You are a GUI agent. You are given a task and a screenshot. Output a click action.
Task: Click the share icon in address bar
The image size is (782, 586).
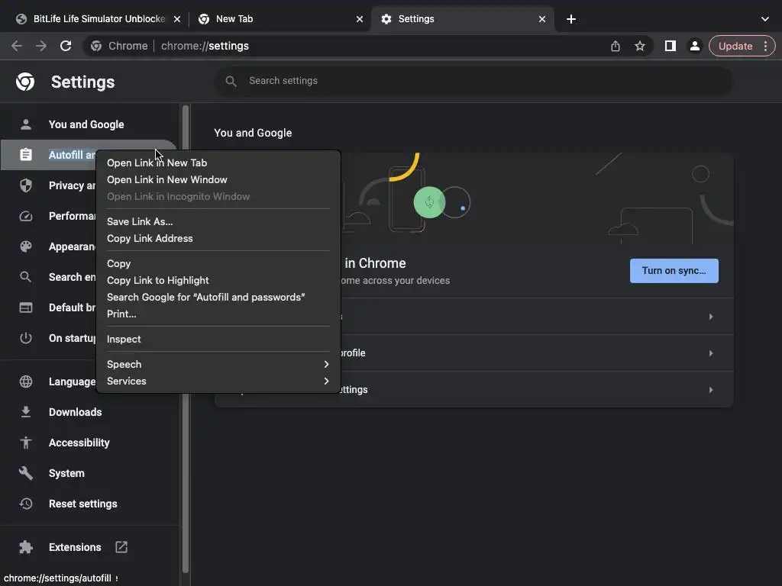pos(616,46)
